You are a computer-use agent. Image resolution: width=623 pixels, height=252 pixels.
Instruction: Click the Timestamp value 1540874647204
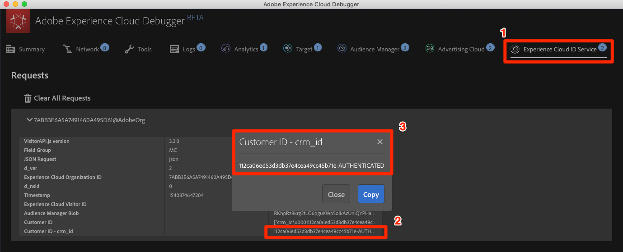point(187,195)
